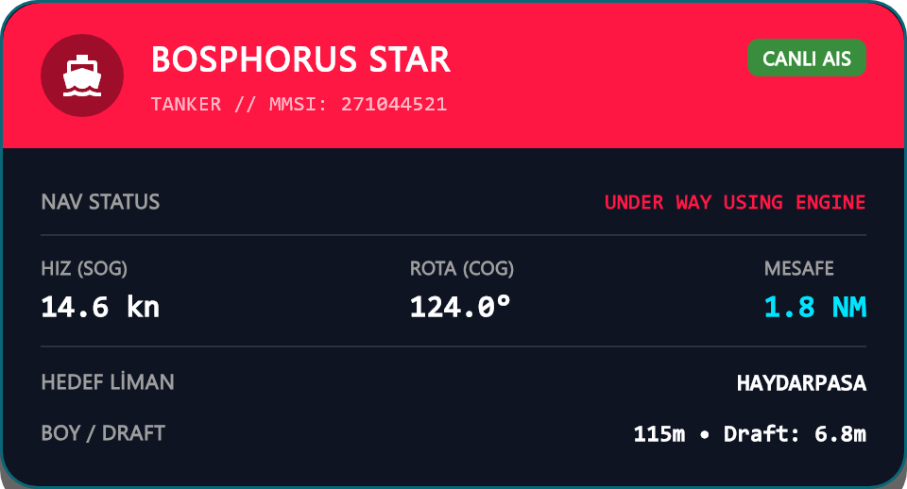Click the BOY / DRAFT label
Image resolution: width=907 pixels, height=489 pixels.
(x=103, y=433)
